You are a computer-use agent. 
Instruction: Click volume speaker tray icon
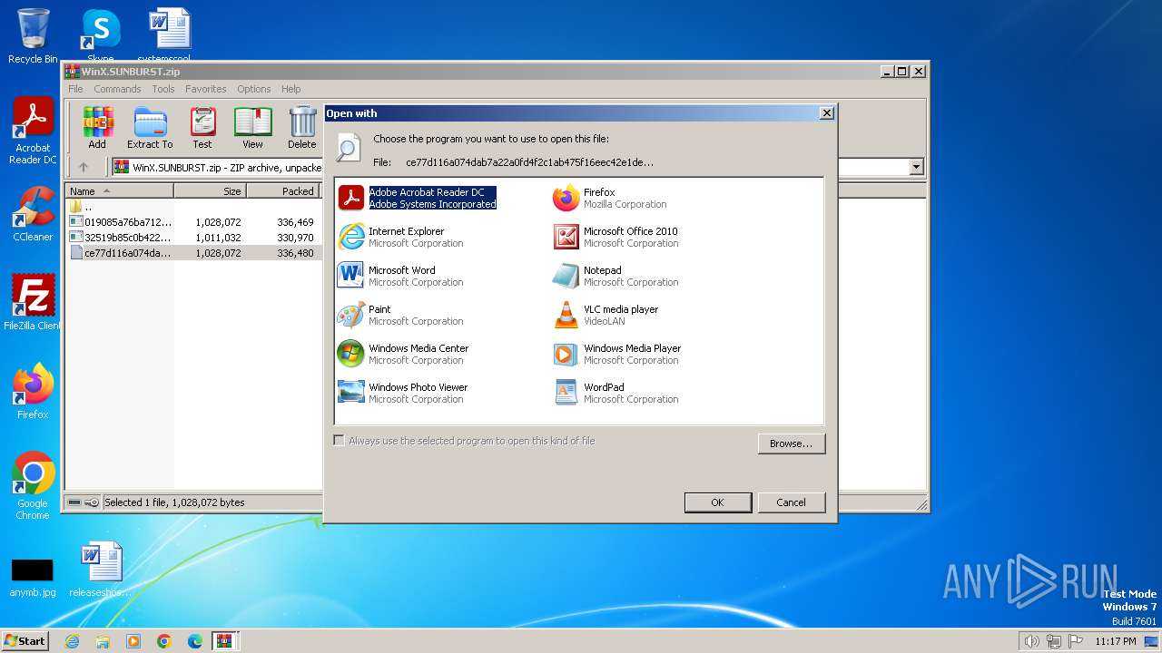point(1031,641)
